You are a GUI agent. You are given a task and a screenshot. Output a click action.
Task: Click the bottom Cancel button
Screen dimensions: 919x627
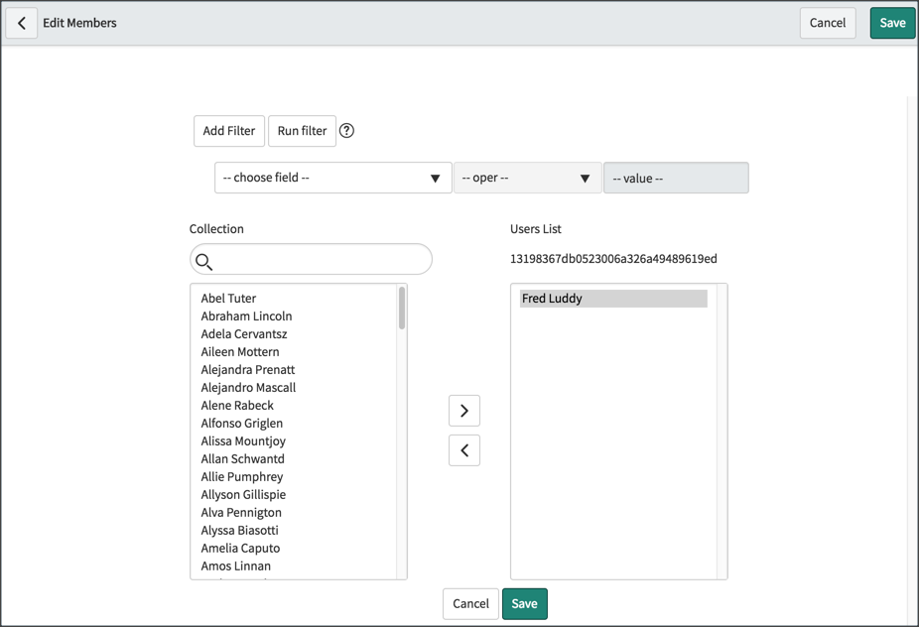[469, 603]
